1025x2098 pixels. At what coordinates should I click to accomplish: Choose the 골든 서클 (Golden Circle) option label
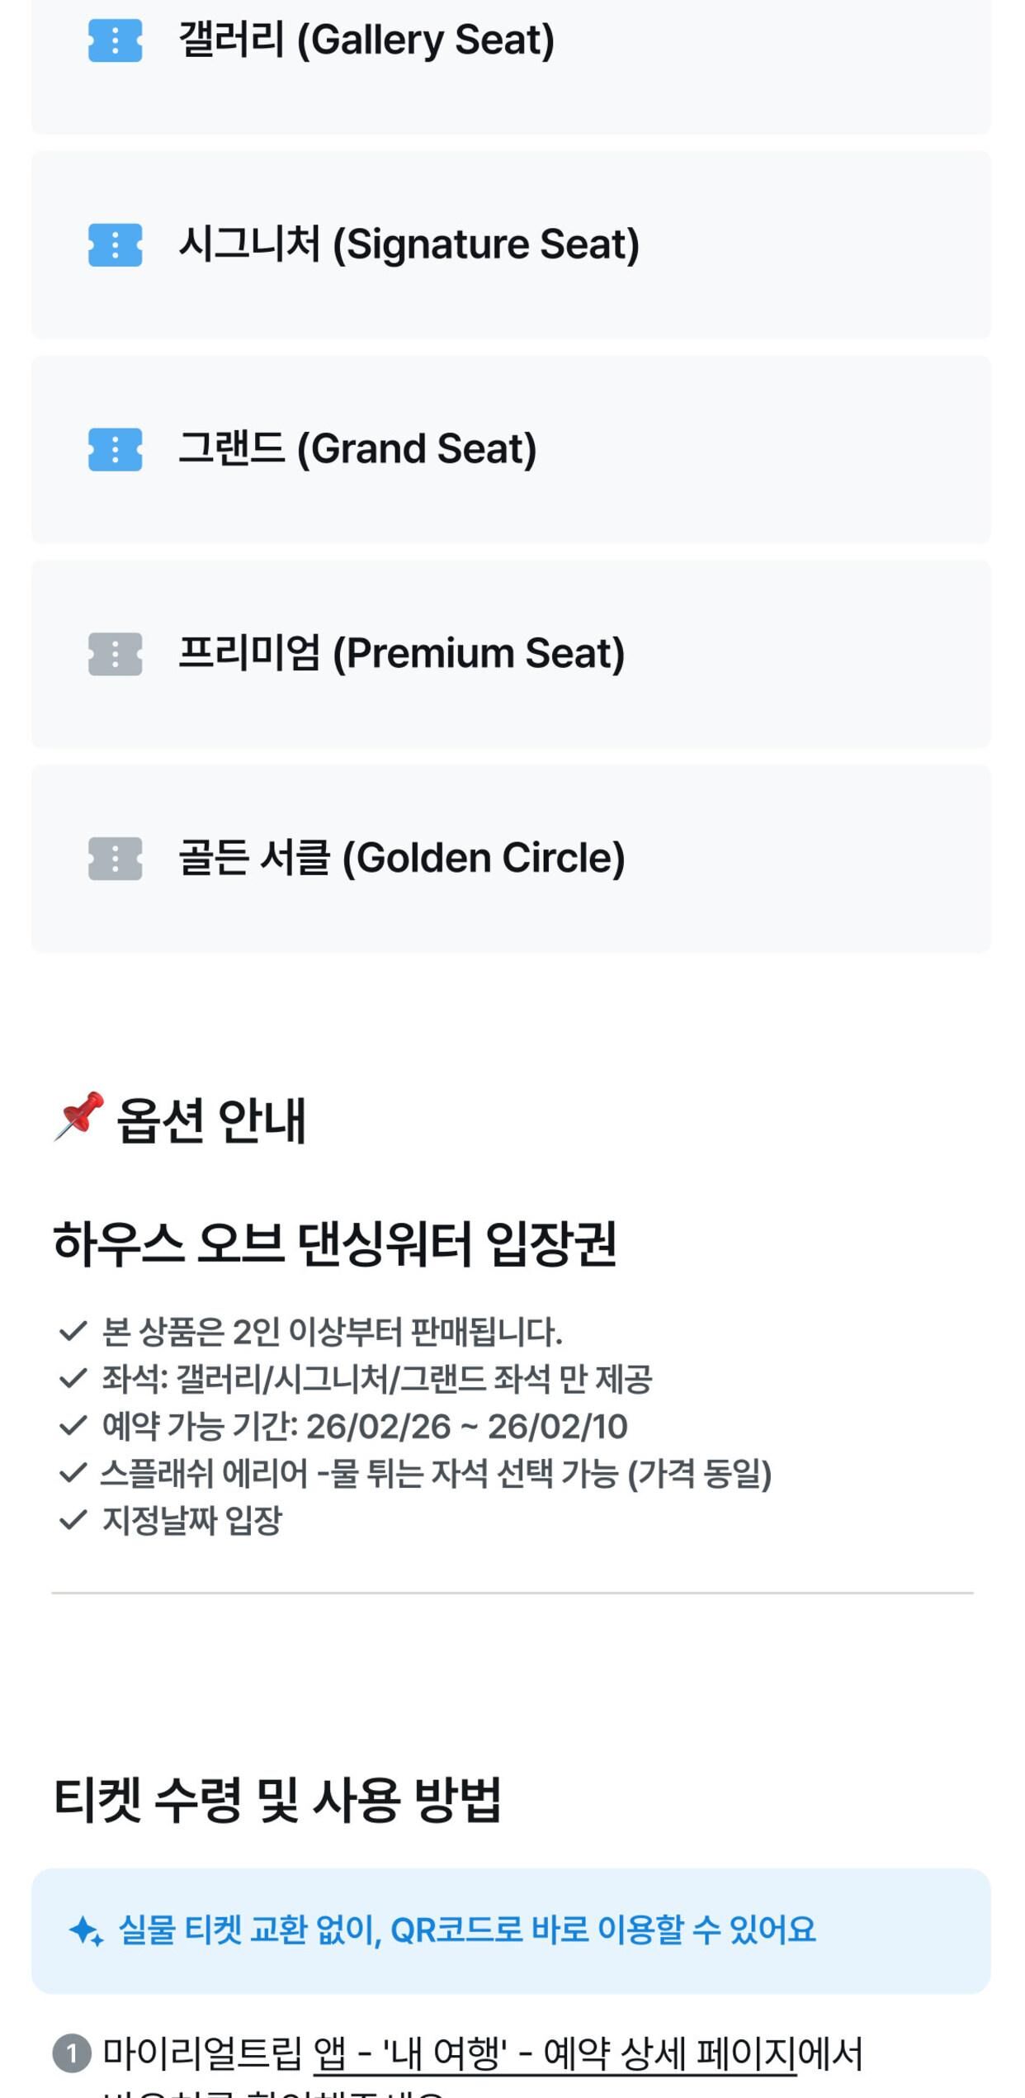click(x=401, y=858)
